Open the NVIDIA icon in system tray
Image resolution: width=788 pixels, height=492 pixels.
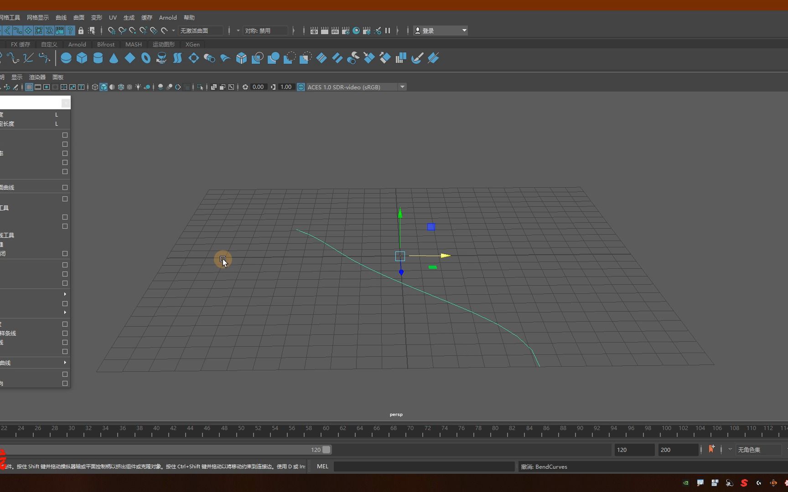[685, 483]
